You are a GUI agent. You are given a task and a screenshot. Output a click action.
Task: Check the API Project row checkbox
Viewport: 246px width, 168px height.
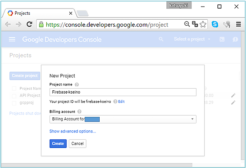[14, 96]
